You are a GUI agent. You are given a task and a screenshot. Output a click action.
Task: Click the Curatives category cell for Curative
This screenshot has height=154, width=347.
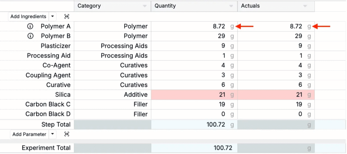[x=113, y=85]
